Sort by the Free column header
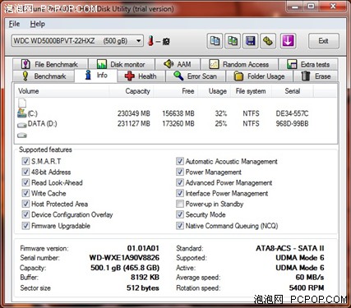 (176, 91)
